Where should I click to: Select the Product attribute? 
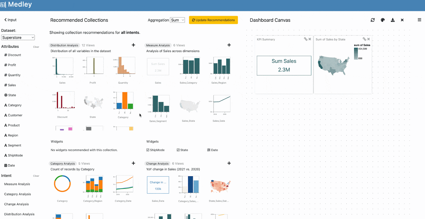(x=12, y=125)
